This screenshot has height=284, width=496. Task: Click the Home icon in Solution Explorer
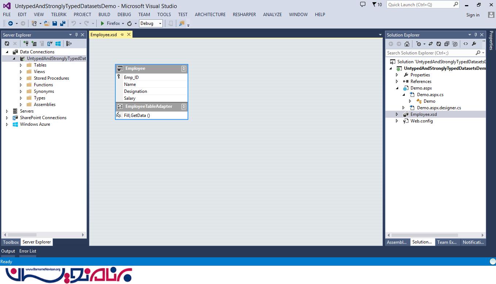(x=407, y=44)
